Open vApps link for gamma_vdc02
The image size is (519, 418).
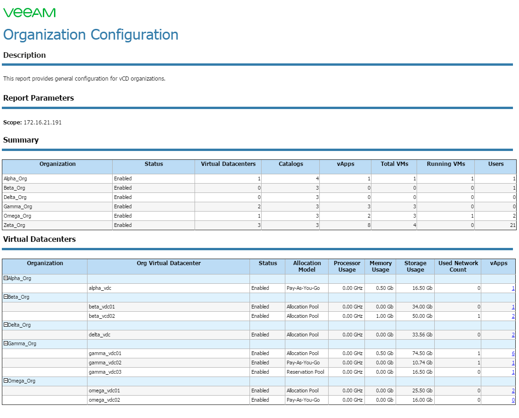pos(513,363)
